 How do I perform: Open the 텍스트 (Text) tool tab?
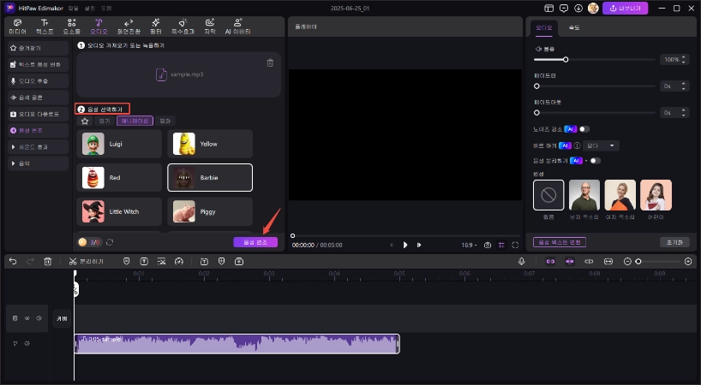coord(45,27)
